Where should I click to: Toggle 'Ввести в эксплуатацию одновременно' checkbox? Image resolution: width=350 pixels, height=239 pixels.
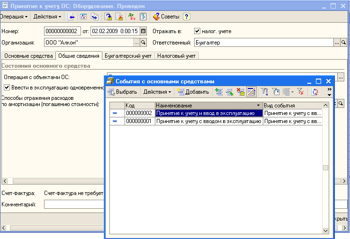7,87
